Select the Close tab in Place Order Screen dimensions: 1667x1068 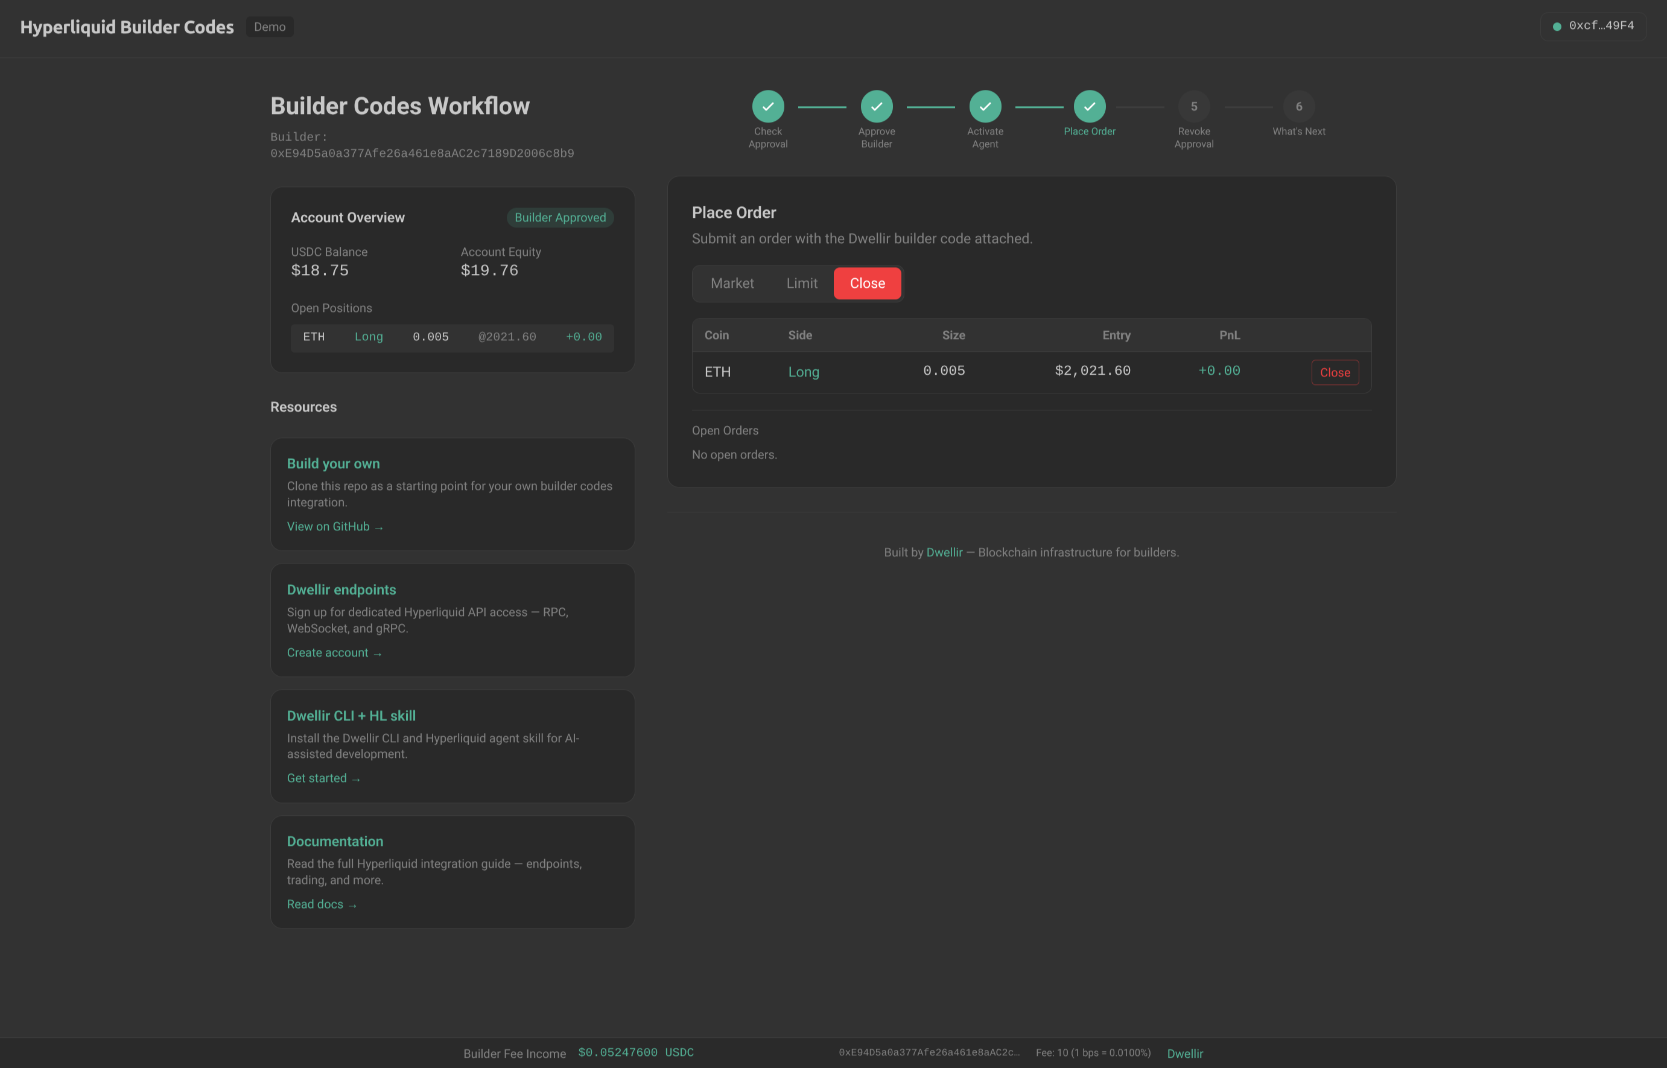867,283
